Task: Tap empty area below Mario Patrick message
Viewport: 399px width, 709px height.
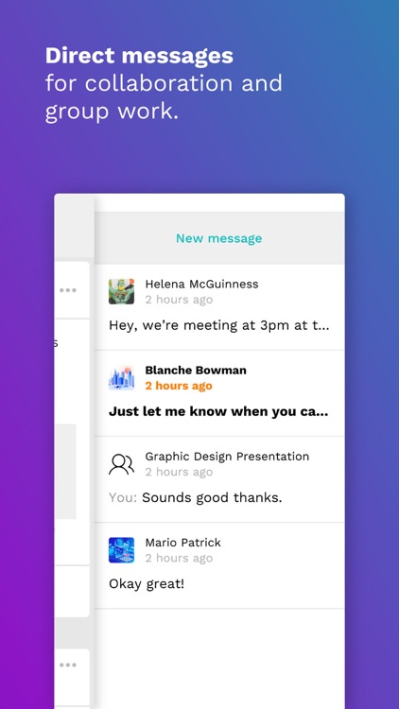Action: [219, 659]
